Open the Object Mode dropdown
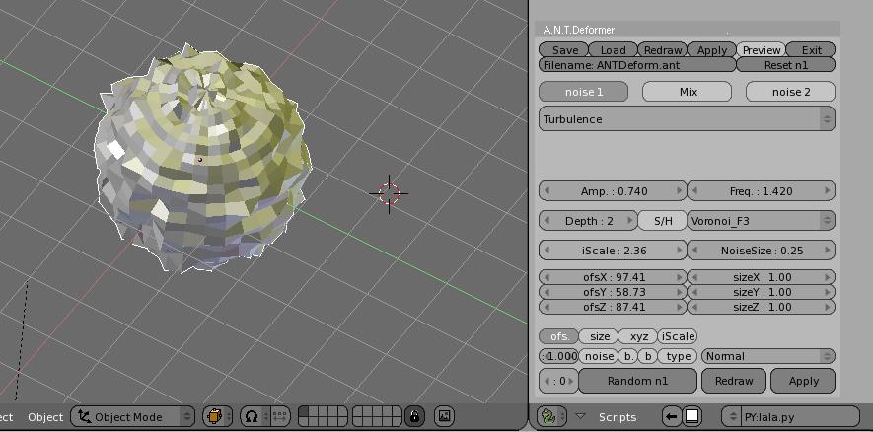Viewport: 873px width, 432px height. pos(132,416)
